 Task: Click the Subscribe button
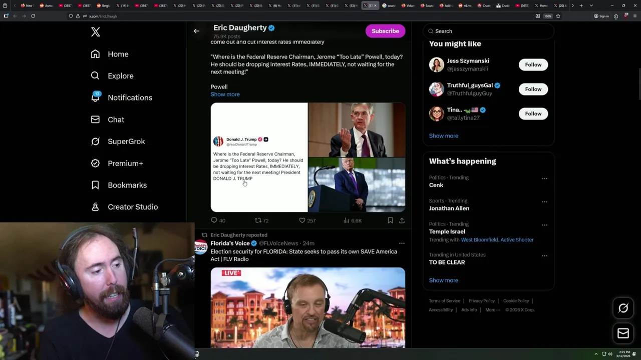tap(385, 31)
